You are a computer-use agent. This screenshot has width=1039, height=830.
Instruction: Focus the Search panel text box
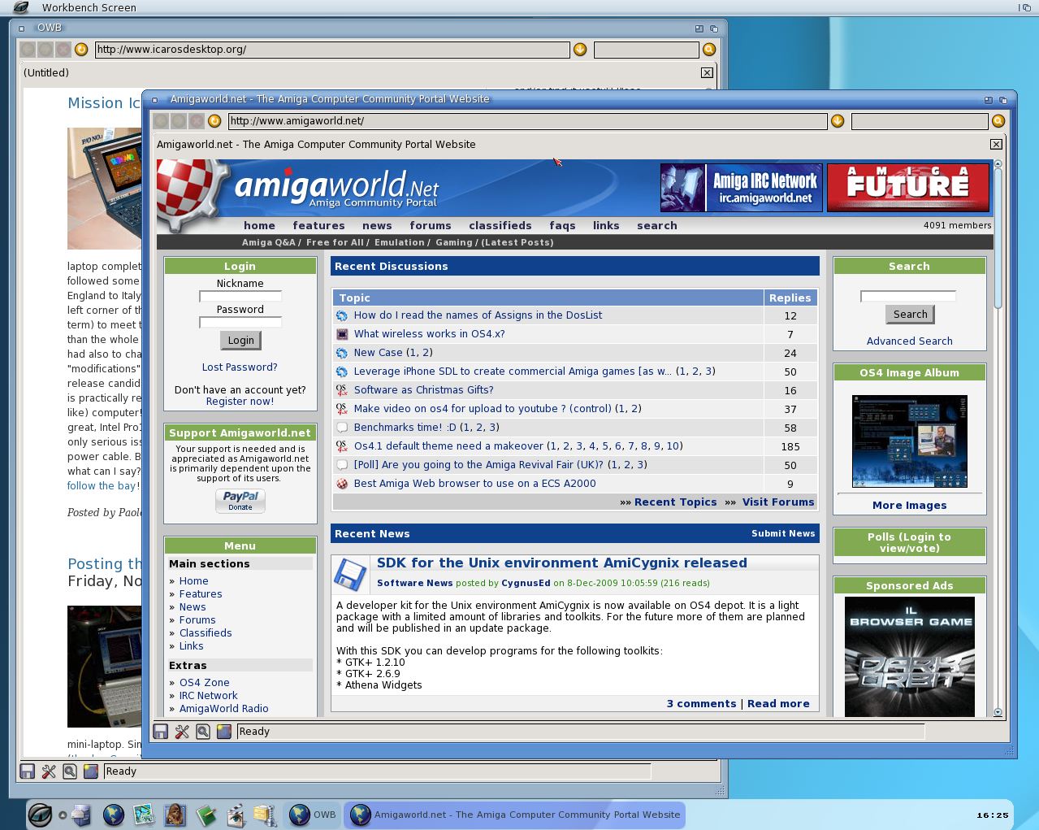coord(908,297)
